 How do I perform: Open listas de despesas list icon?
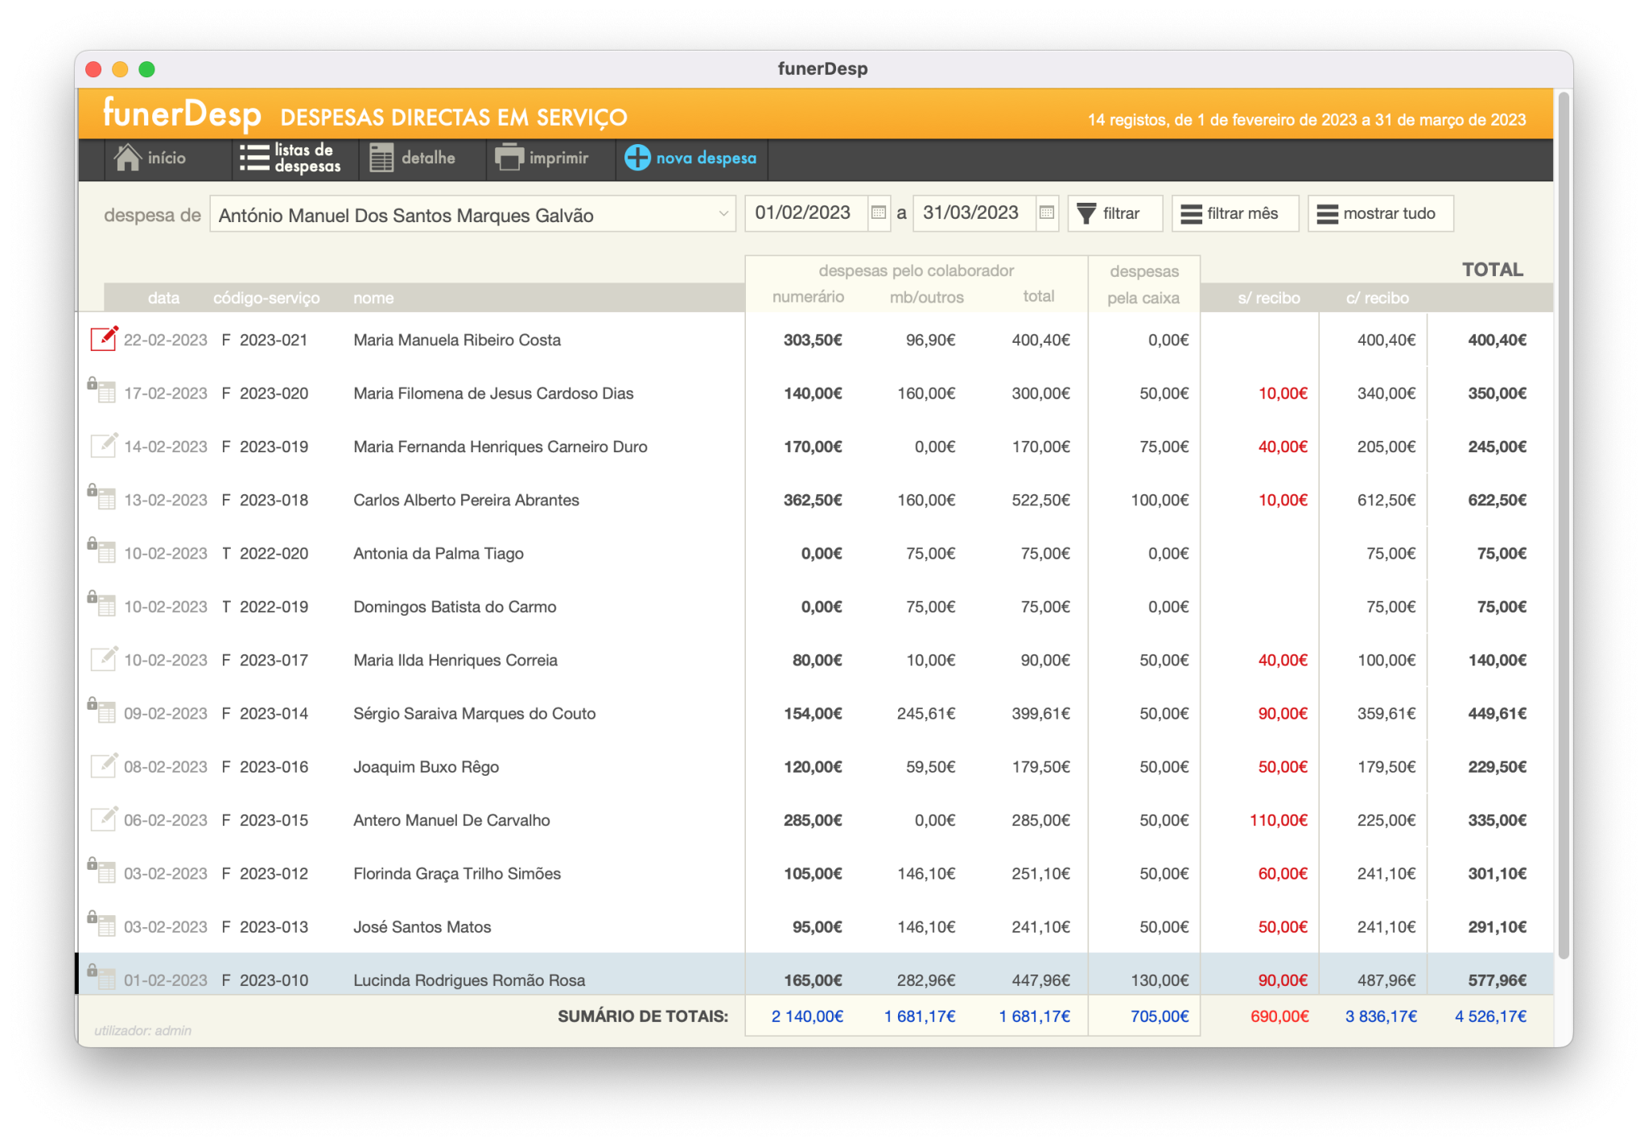point(254,158)
